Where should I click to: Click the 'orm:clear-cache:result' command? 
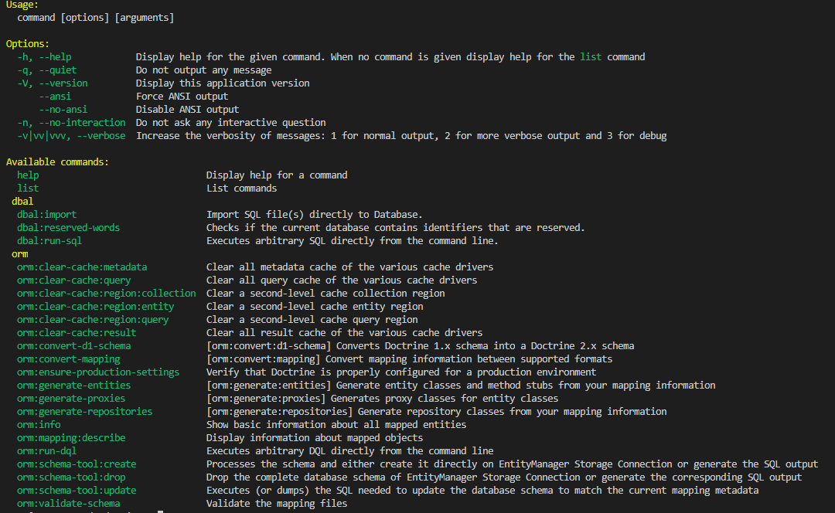77,332
